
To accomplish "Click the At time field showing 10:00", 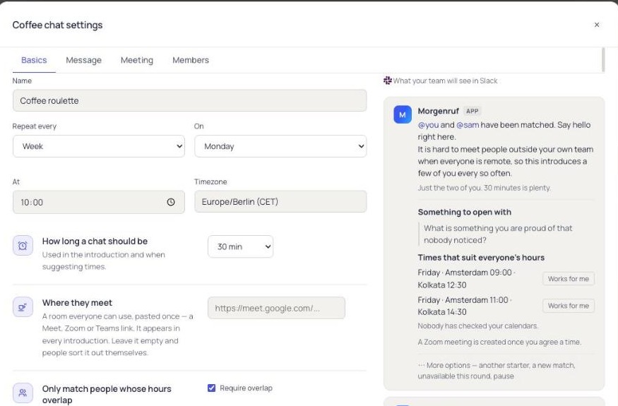I will [99, 202].
